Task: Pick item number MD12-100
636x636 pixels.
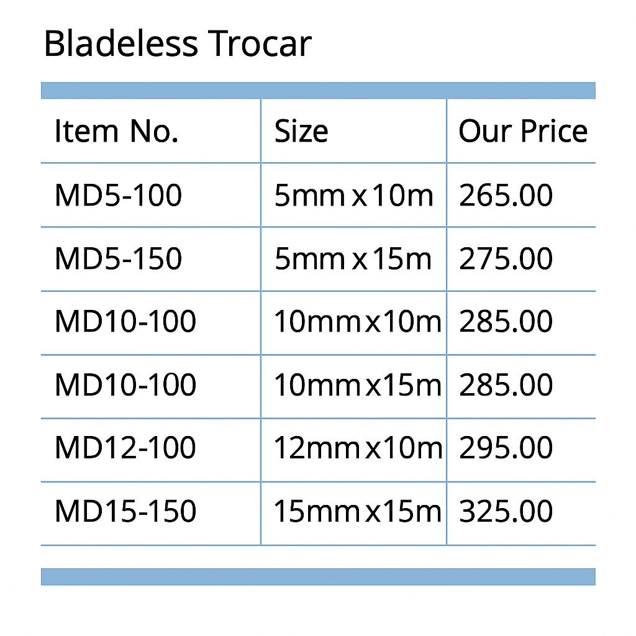Action: click(x=125, y=448)
